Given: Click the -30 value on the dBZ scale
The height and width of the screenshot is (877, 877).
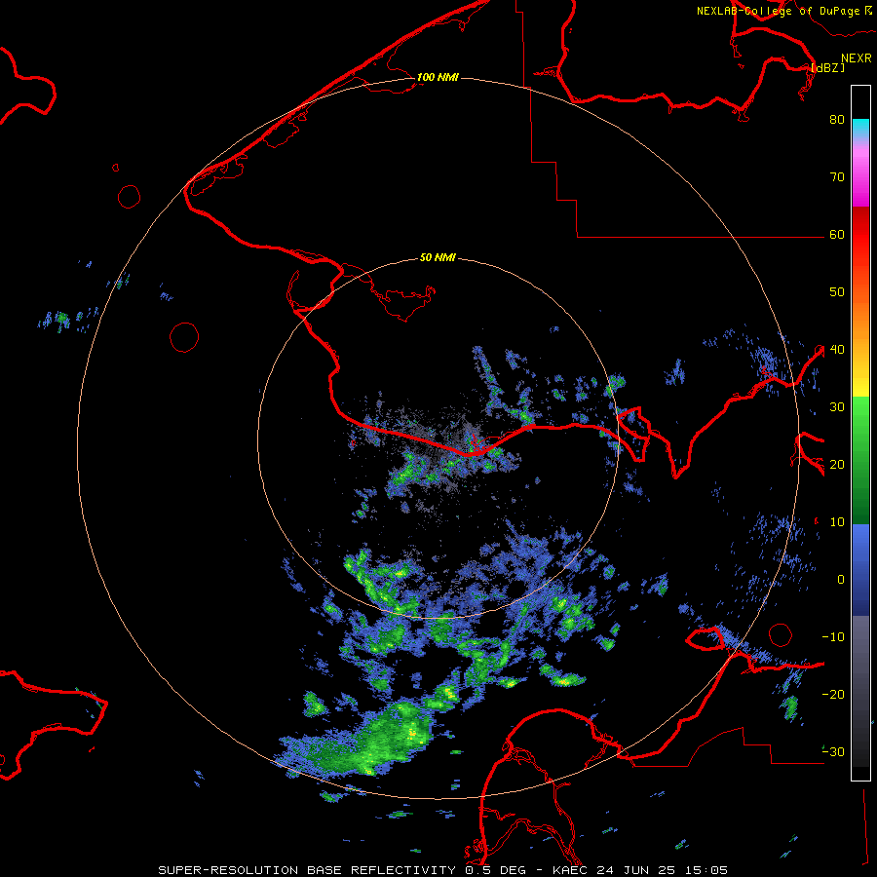Looking at the screenshot, I should click(833, 752).
